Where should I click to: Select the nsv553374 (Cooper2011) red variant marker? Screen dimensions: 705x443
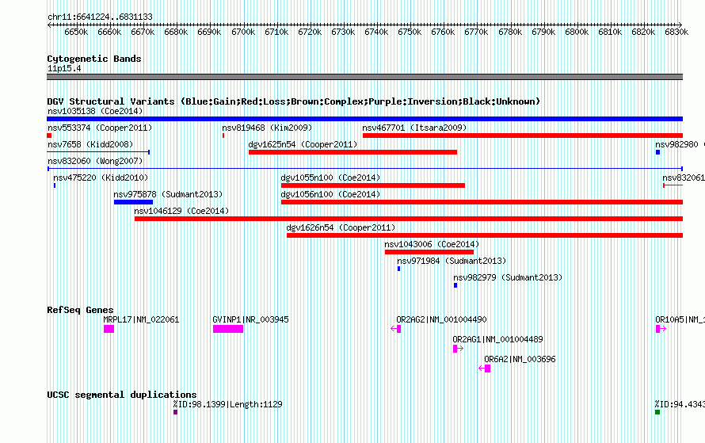[x=49, y=136]
